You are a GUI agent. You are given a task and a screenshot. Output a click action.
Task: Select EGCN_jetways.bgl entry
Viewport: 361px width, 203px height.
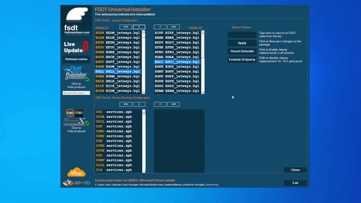(x=118, y=57)
